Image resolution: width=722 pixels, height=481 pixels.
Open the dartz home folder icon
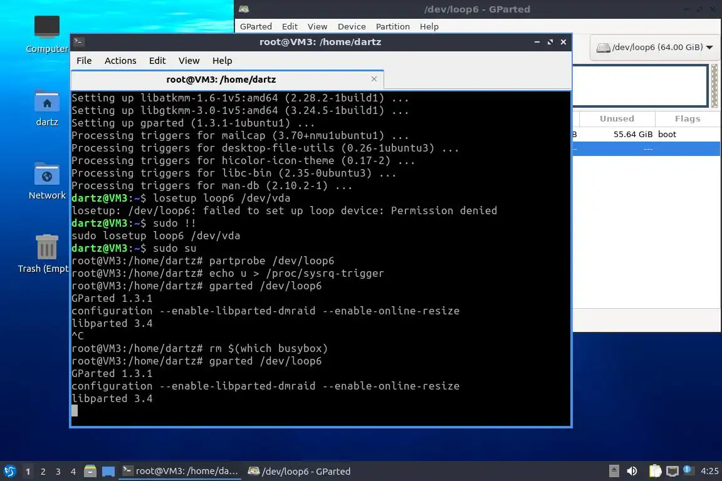point(47,108)
